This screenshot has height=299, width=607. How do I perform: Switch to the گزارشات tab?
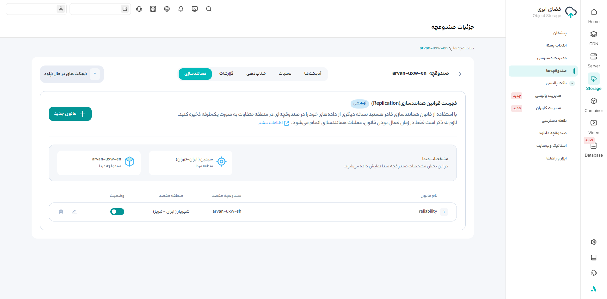tap(226, 73)
